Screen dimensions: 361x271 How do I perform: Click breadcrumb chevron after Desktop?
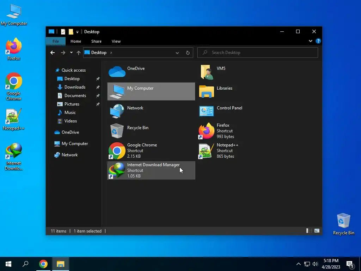[x=111, y=53]
